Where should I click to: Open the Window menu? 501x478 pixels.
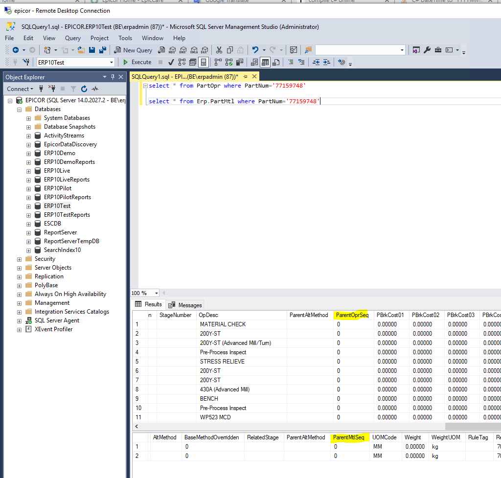click(x=153, y=38)
